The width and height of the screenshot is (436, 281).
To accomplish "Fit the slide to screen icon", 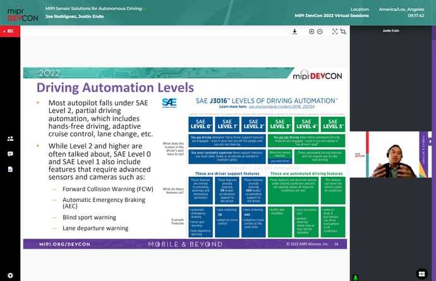I will pyautogui.click(x=335, y=32).
